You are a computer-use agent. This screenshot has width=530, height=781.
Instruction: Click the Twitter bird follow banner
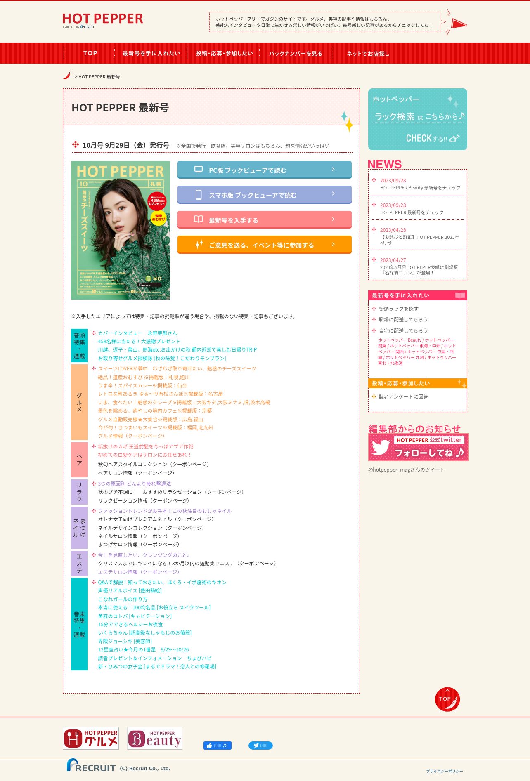419,447
